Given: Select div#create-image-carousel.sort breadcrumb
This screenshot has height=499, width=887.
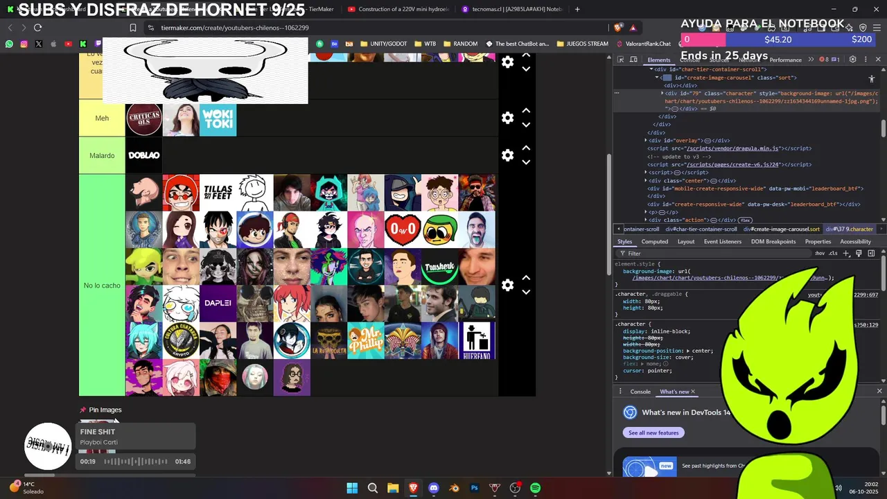Looking at the screenshot, I should point(782,229).
